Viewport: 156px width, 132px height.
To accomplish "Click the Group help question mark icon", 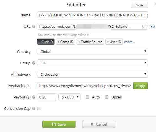I will pyautogui.click(x=34, y=63).
